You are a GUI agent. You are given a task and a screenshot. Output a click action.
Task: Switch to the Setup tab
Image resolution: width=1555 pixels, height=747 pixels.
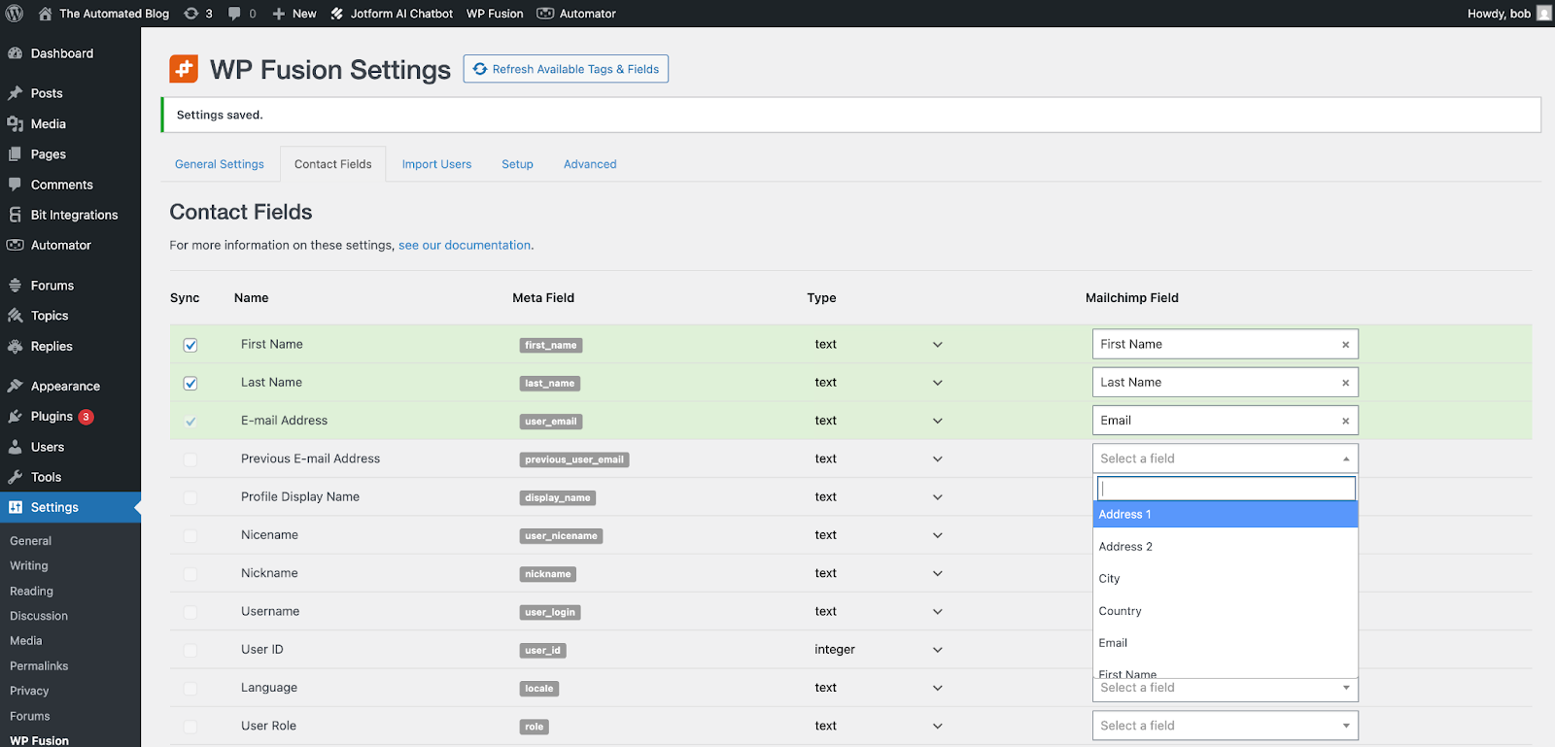click(x=517, y=164)
